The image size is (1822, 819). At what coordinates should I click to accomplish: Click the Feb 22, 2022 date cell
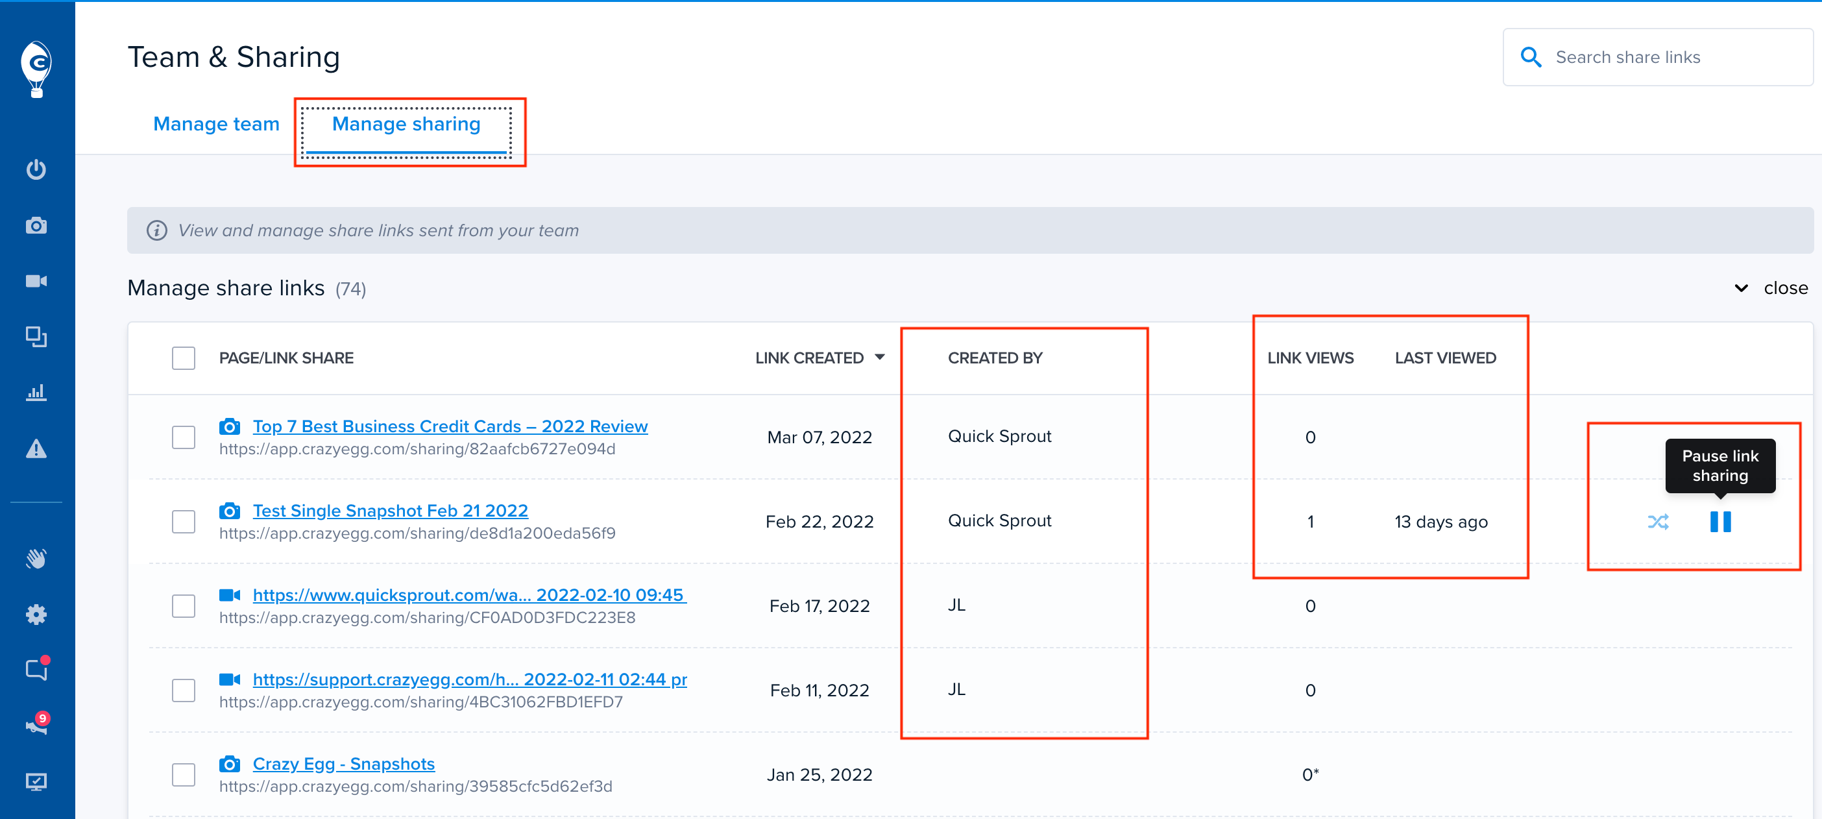tap(820, 522)
